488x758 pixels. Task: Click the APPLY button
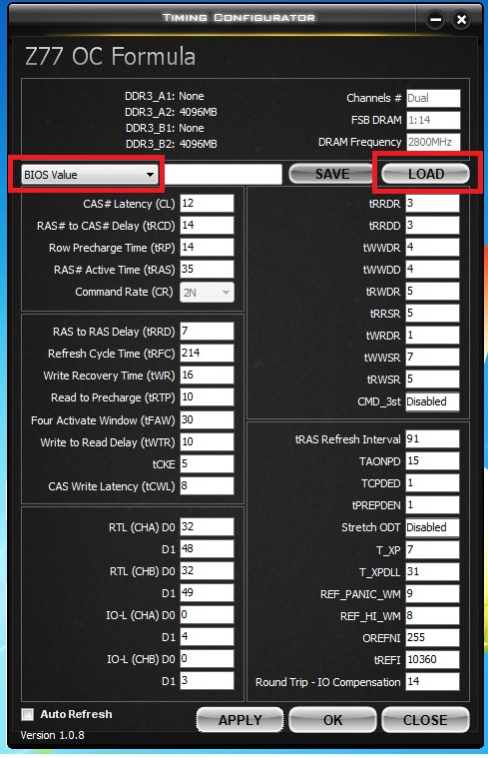pyautogui.click(x=240, y=720)
